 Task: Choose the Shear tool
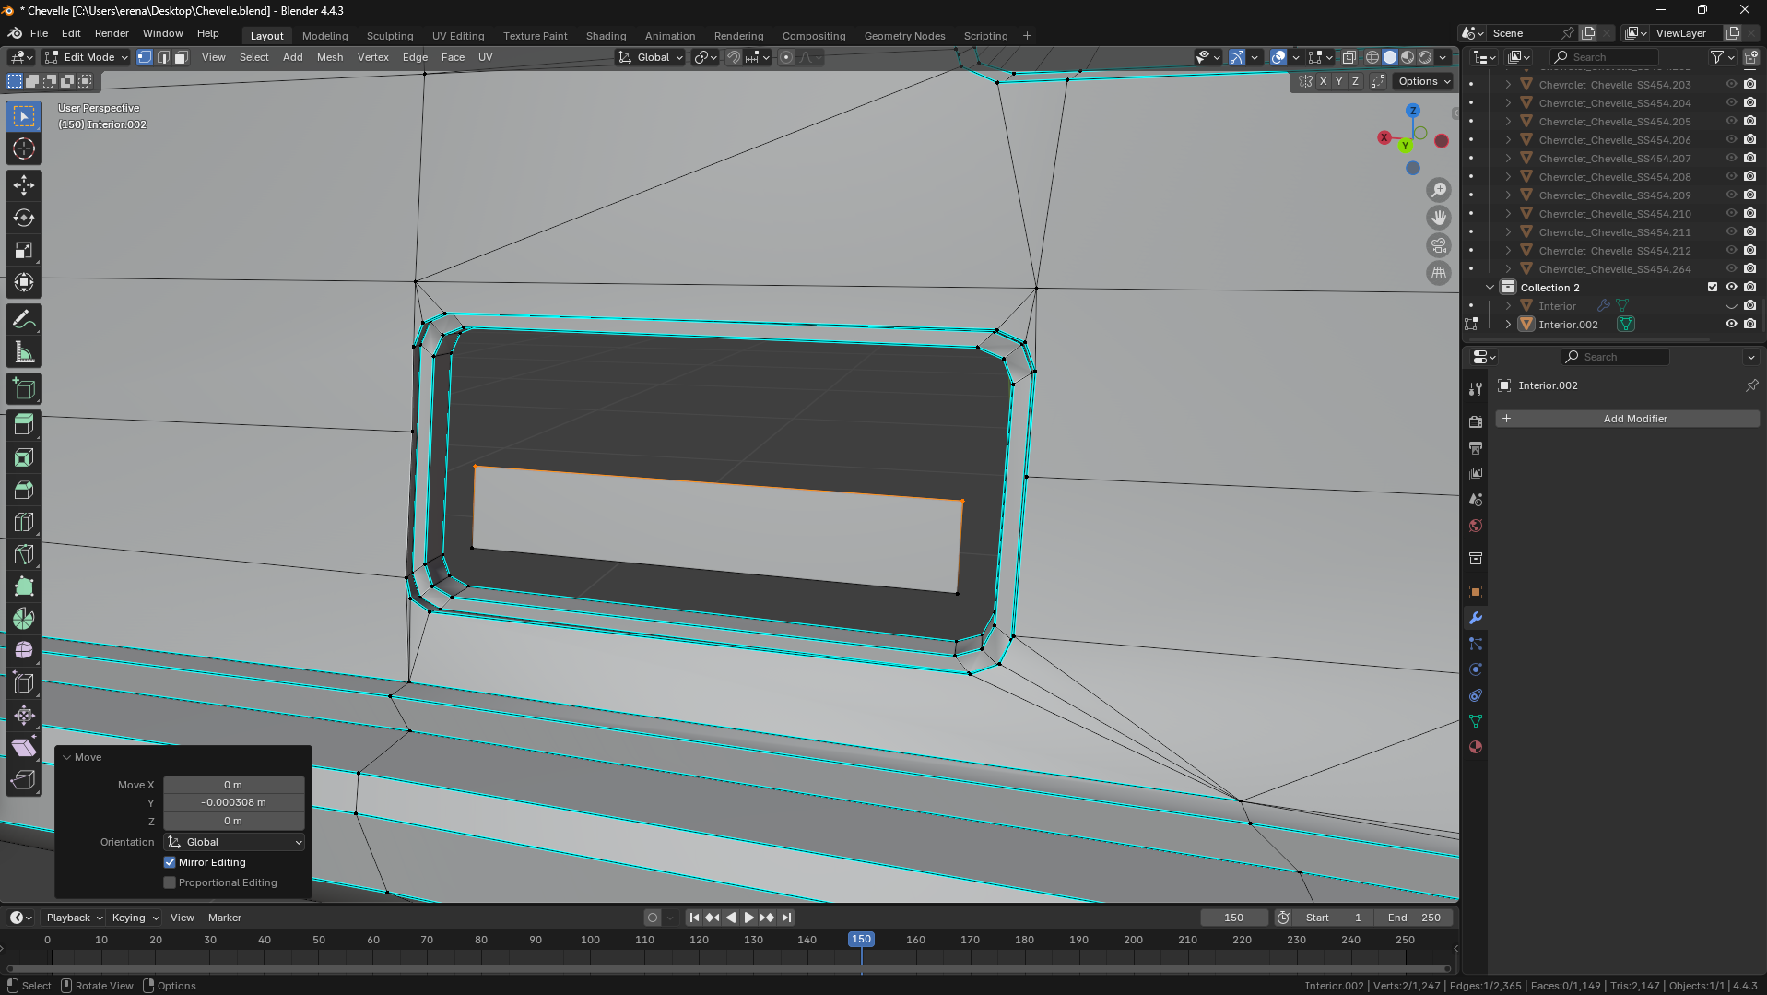(24, 748)
